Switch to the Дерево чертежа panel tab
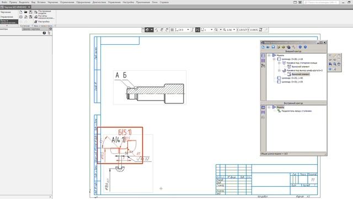Image resolution: width=353 pixels, height=199 pixels. (x=31, y=29)
